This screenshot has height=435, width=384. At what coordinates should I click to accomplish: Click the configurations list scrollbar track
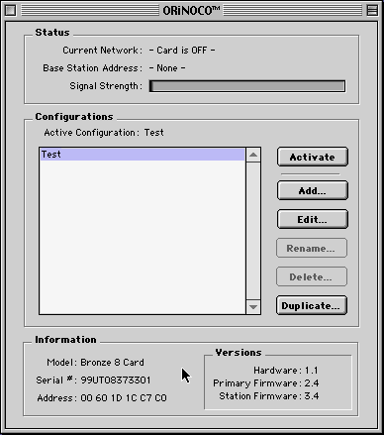253,231
